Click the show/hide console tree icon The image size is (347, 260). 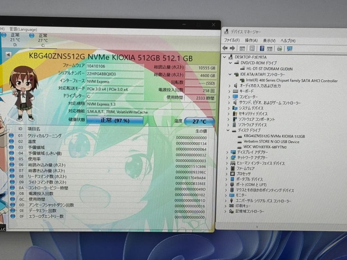tap(242, 48)
